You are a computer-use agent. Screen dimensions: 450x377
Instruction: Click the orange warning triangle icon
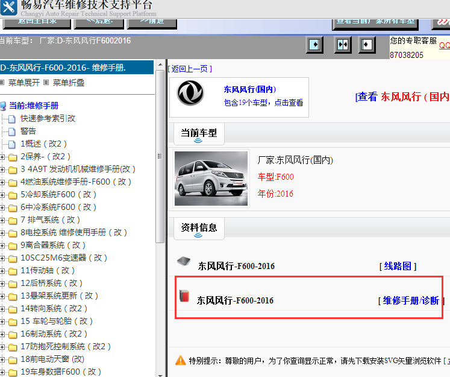[x=181, y=360]
